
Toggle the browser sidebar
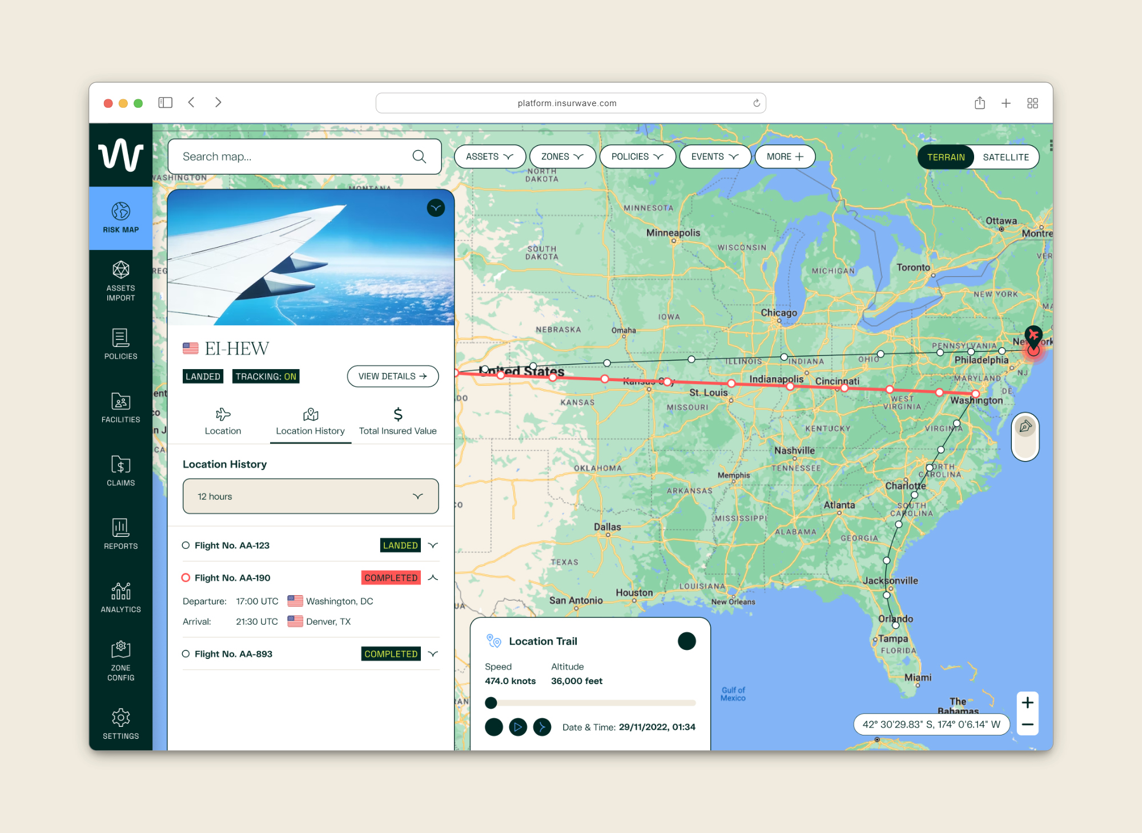tap(166, 103)
